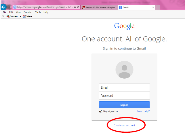This screenshot has width=185, height=135.
Task: Click the browser Back arrow button
Action: click(3, 7)
